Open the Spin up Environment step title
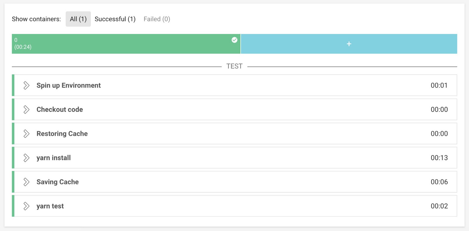 point(69,85)
